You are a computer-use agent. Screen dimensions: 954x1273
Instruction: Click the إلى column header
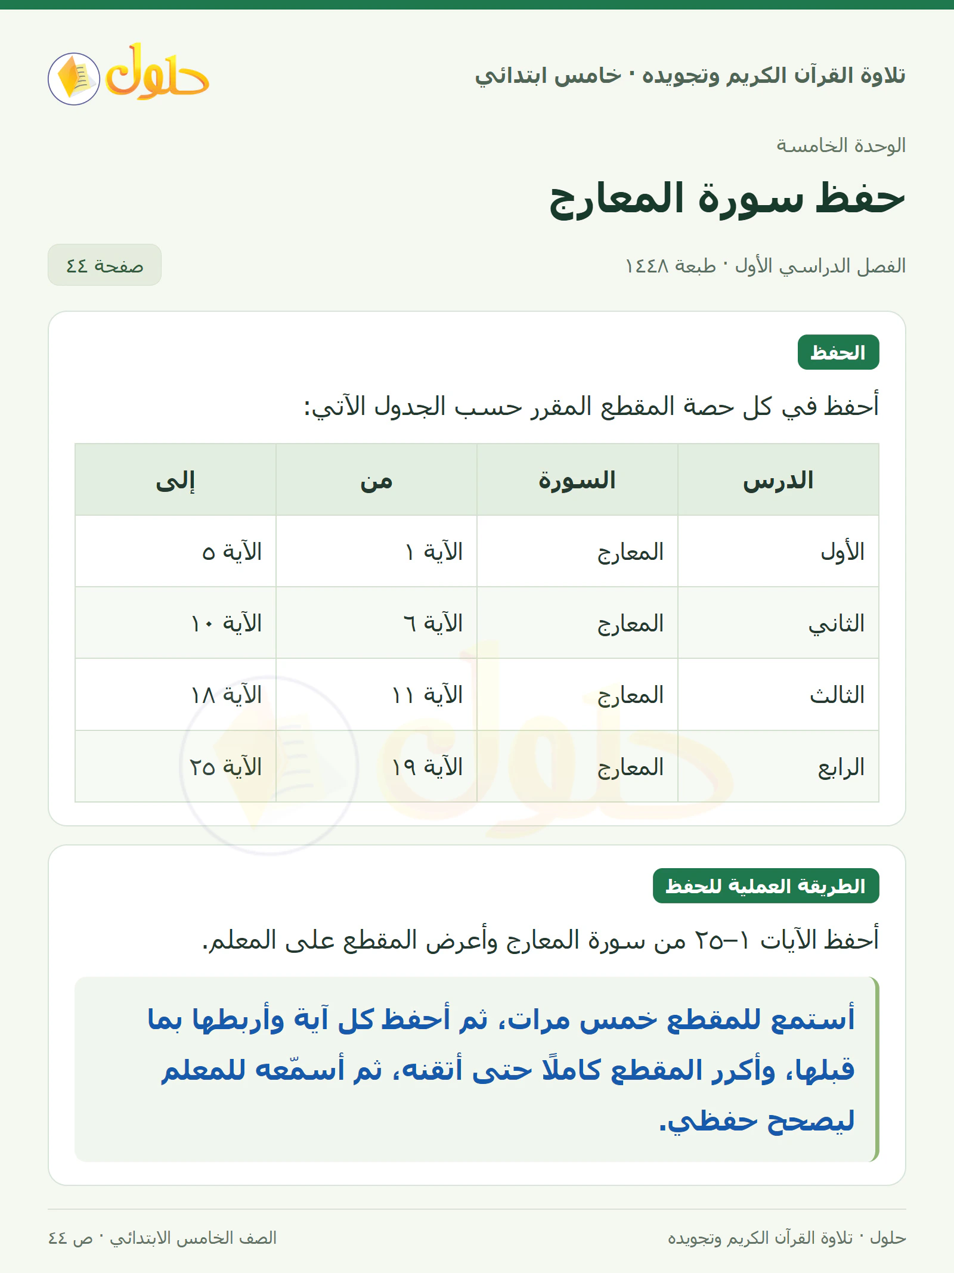tap(175, 479)
